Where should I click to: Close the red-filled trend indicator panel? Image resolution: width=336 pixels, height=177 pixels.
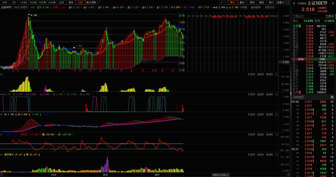click(276, 115)
